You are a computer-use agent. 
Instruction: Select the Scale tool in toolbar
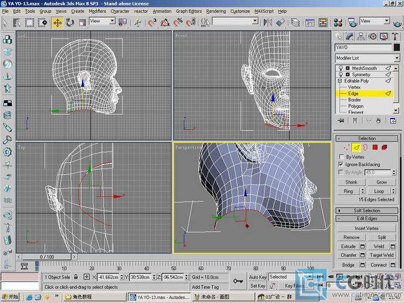(x=82, y=22)
